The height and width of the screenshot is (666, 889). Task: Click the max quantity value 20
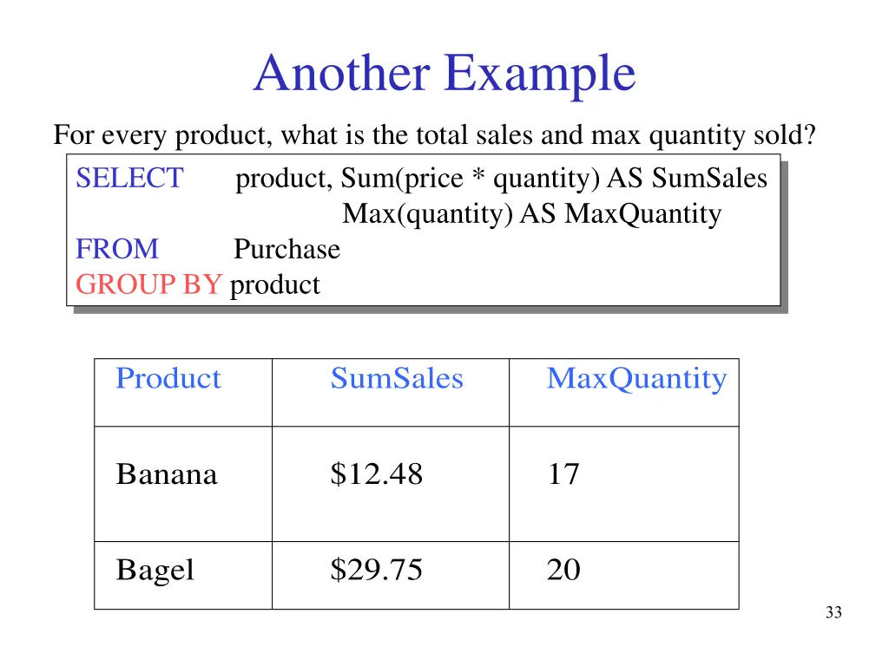pyautogui.click(x=563, y=570)
